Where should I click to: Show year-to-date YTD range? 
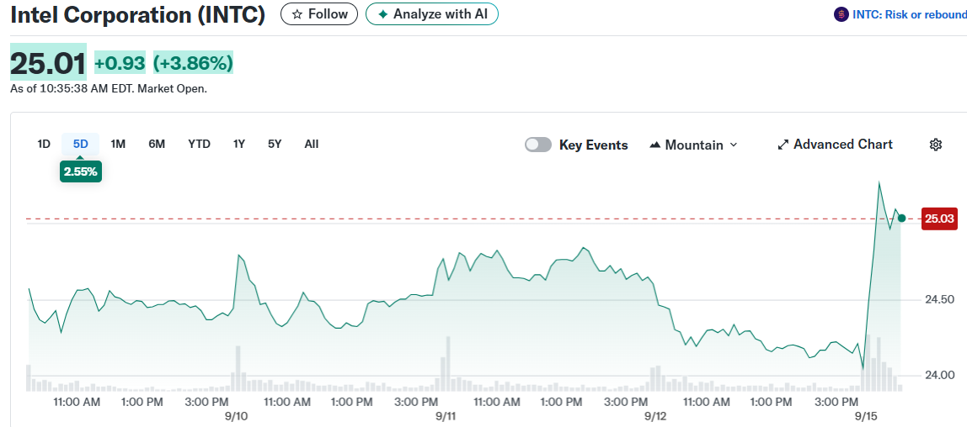pyautogui.click(x=199, y=145)
